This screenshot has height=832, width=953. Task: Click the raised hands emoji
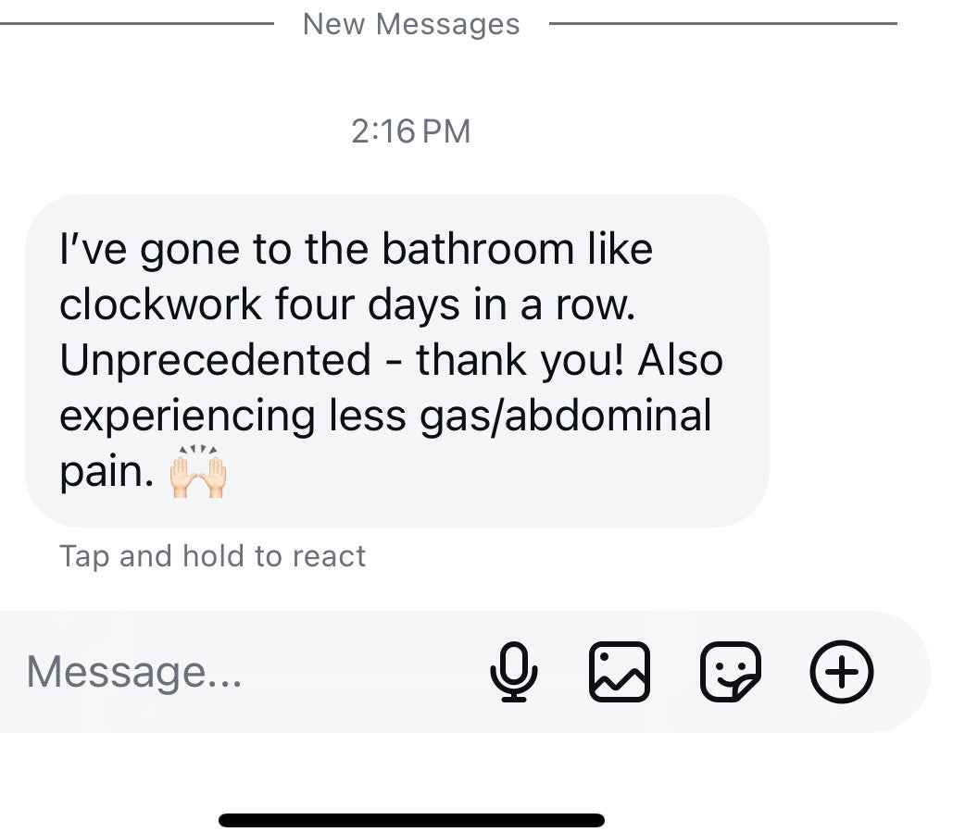[198, 474]
